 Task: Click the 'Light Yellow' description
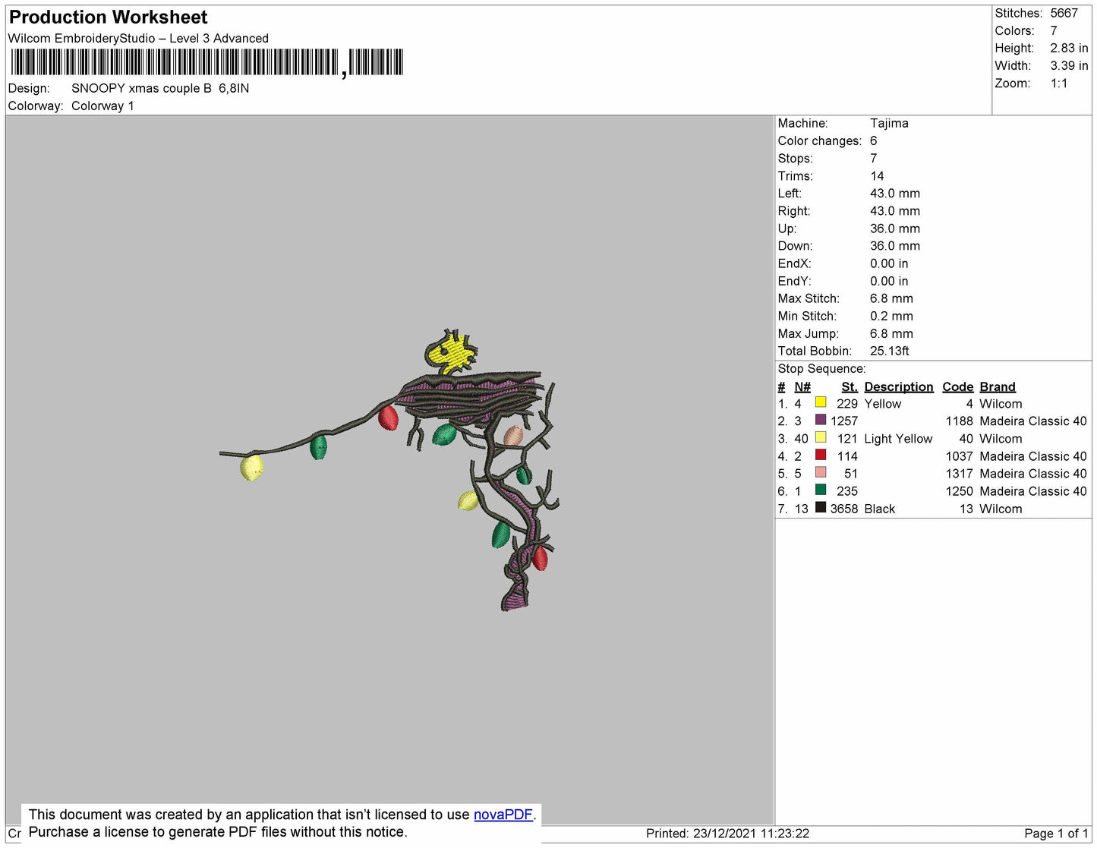click(x=898, y=439)
